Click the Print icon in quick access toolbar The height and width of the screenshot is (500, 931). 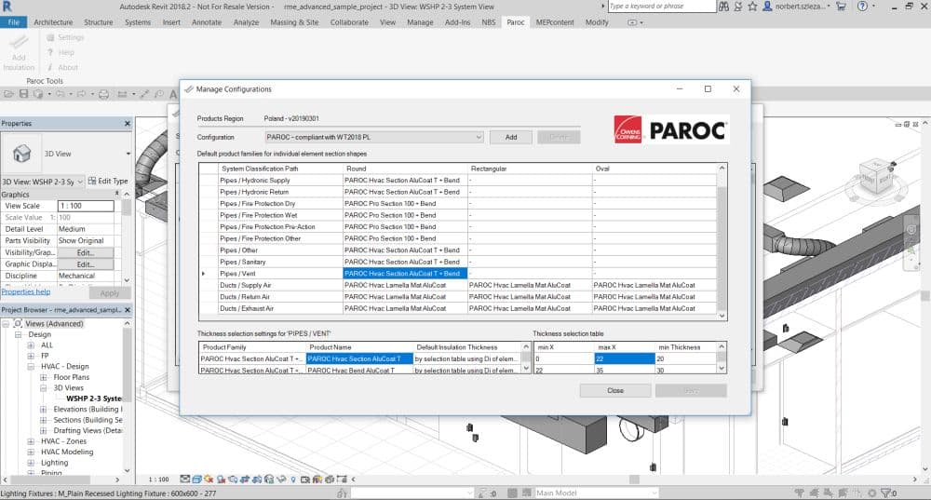pos(103,94)
